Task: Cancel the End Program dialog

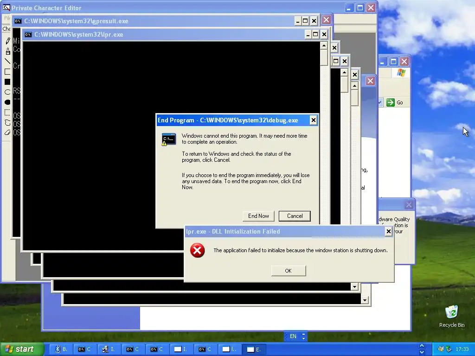Action: click(x=295, y=216)
